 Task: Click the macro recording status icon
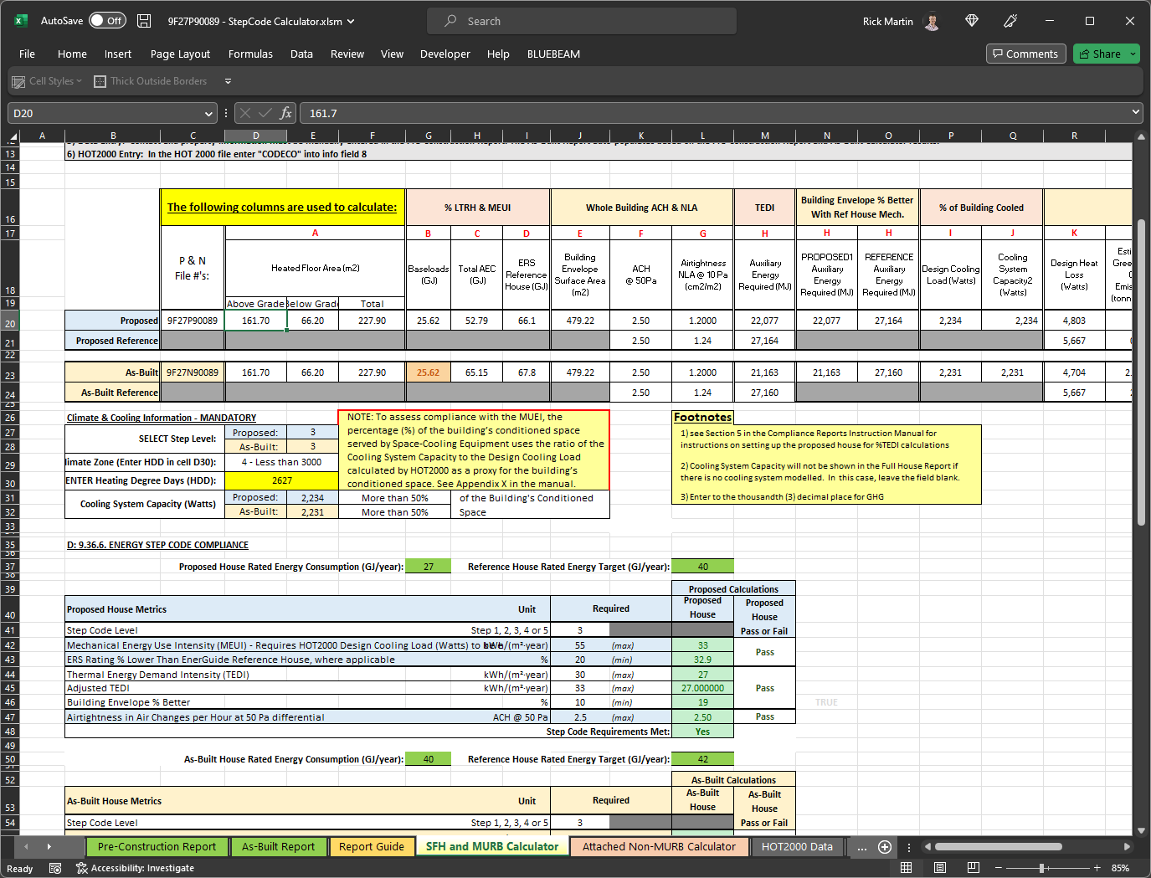[x=55, y=869]
